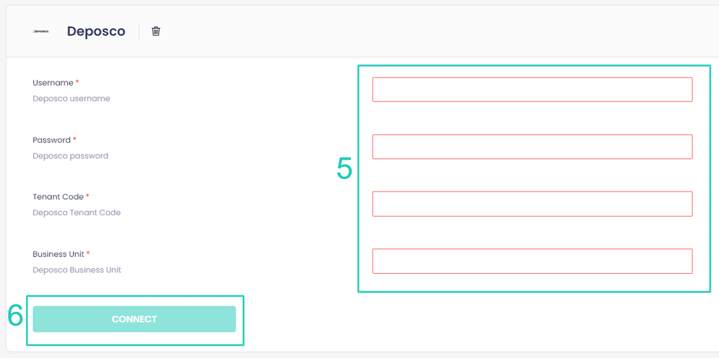Viewport: 719px width, 358px height.
Task: Click the 'Deposco Tenant Code' helper text
Action: tap(77, 213)
